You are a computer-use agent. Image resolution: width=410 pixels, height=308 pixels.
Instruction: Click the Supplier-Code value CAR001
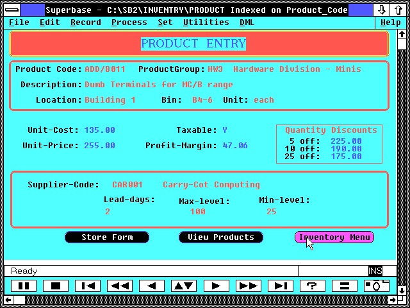[127, 185]
